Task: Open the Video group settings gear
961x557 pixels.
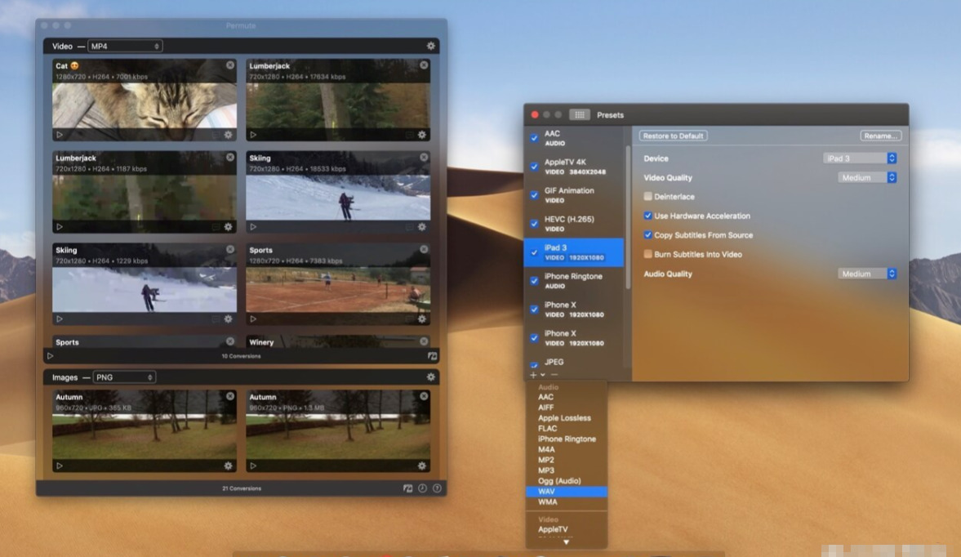Action: coord(431,47)
